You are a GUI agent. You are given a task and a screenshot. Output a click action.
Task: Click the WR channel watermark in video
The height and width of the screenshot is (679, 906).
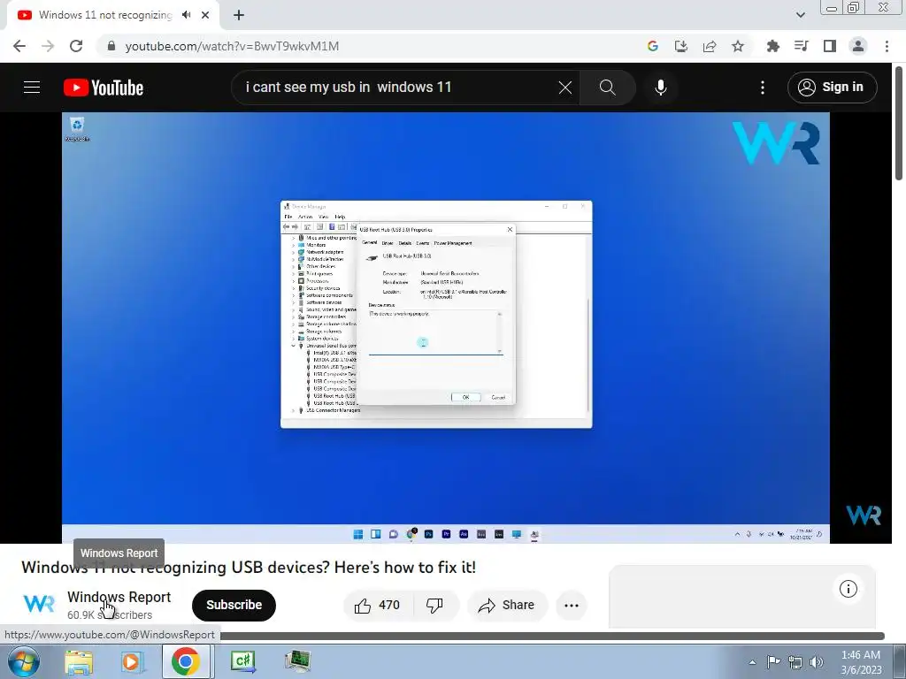click(x=864, y=515)
